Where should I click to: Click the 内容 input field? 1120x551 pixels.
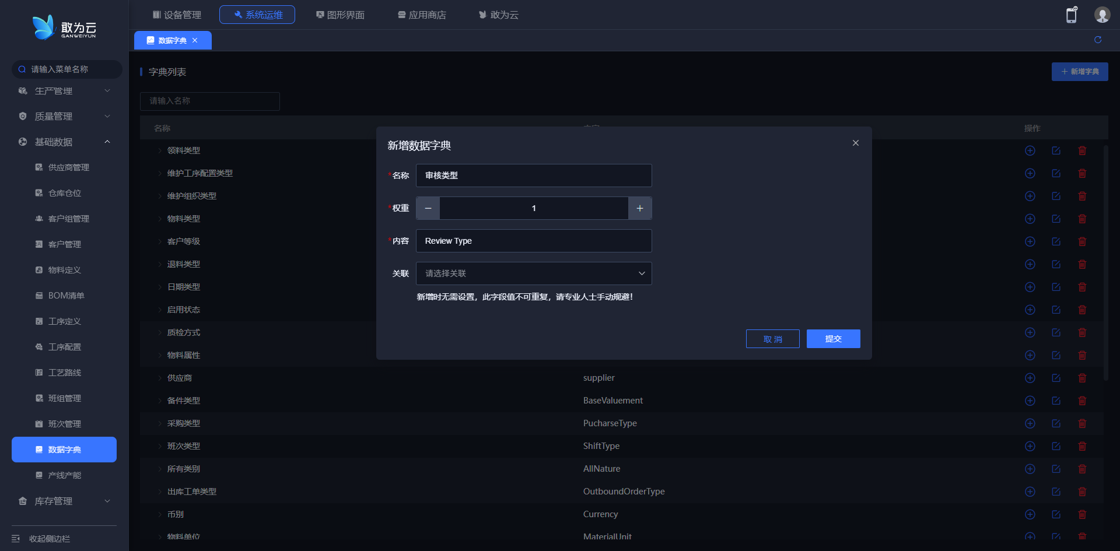[x=533, y=241]
